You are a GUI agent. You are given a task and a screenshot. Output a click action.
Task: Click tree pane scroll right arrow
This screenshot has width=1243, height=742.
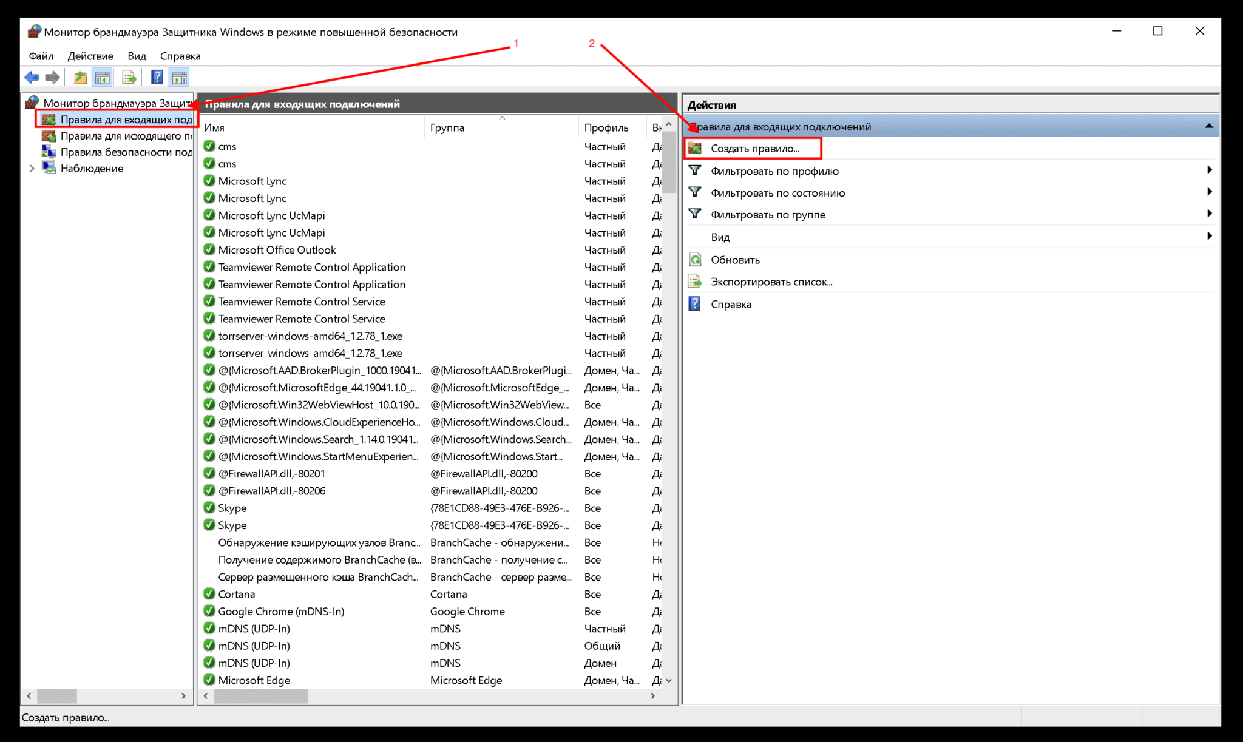click(x=183, y=696)
